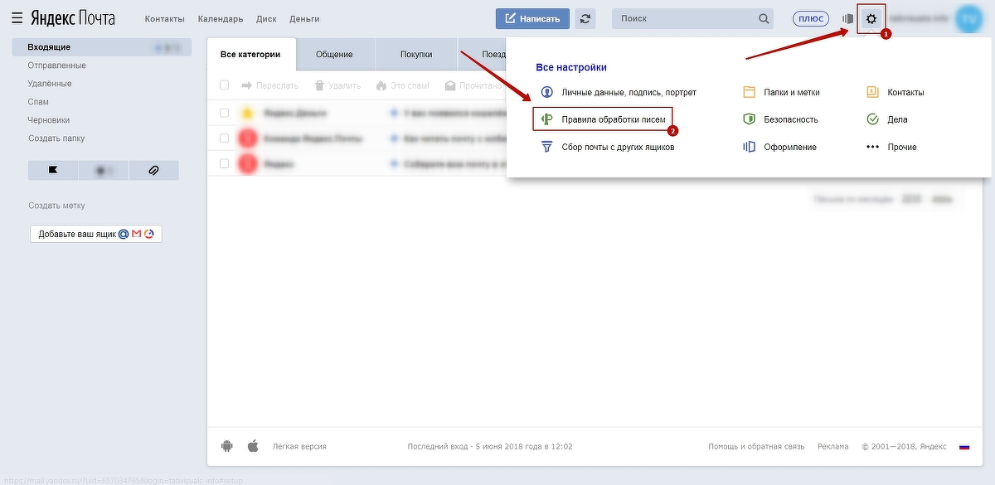Switch to the Все категории tab

point(250,54)
